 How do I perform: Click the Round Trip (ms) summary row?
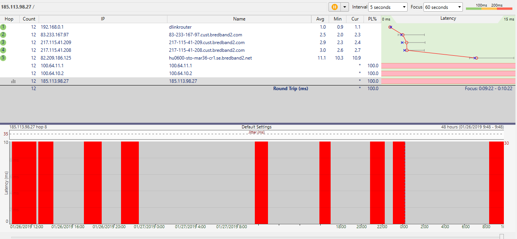(290, 89)
